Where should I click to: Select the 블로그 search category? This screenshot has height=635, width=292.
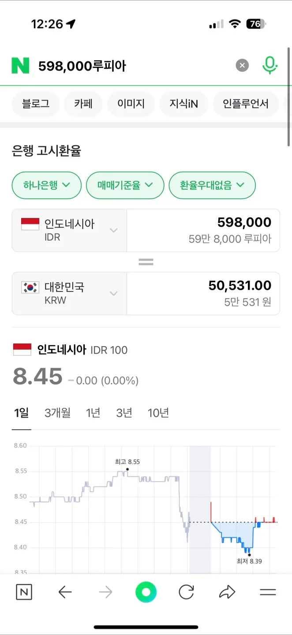coord(36,104)
